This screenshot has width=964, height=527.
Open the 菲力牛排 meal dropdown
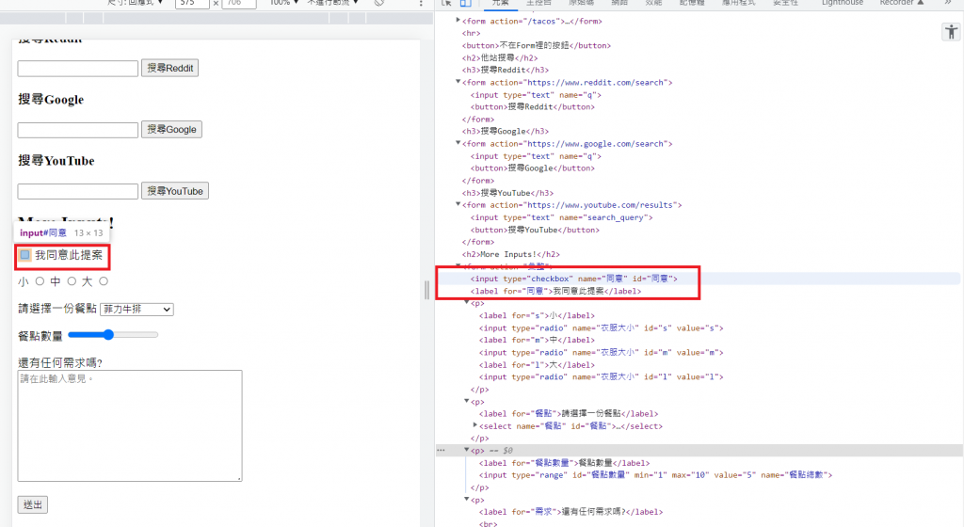[x=137, y=309]
